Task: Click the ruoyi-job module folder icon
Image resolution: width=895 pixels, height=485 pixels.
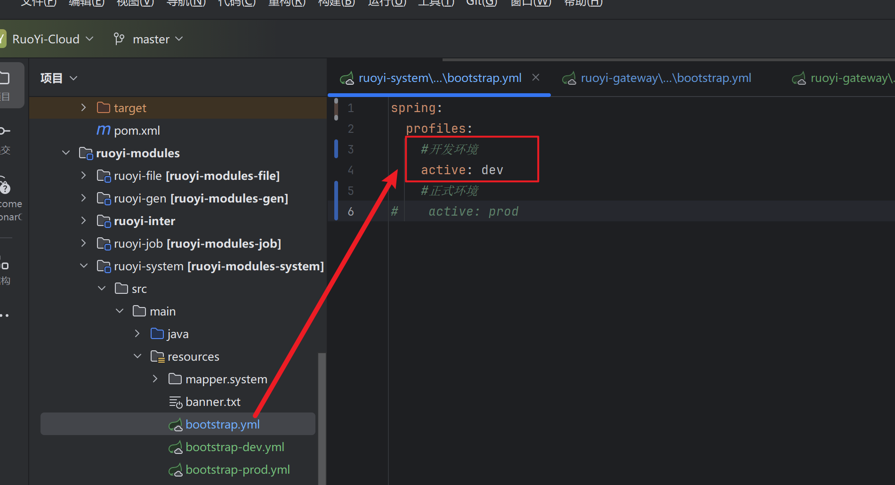Action: point(104,243)
